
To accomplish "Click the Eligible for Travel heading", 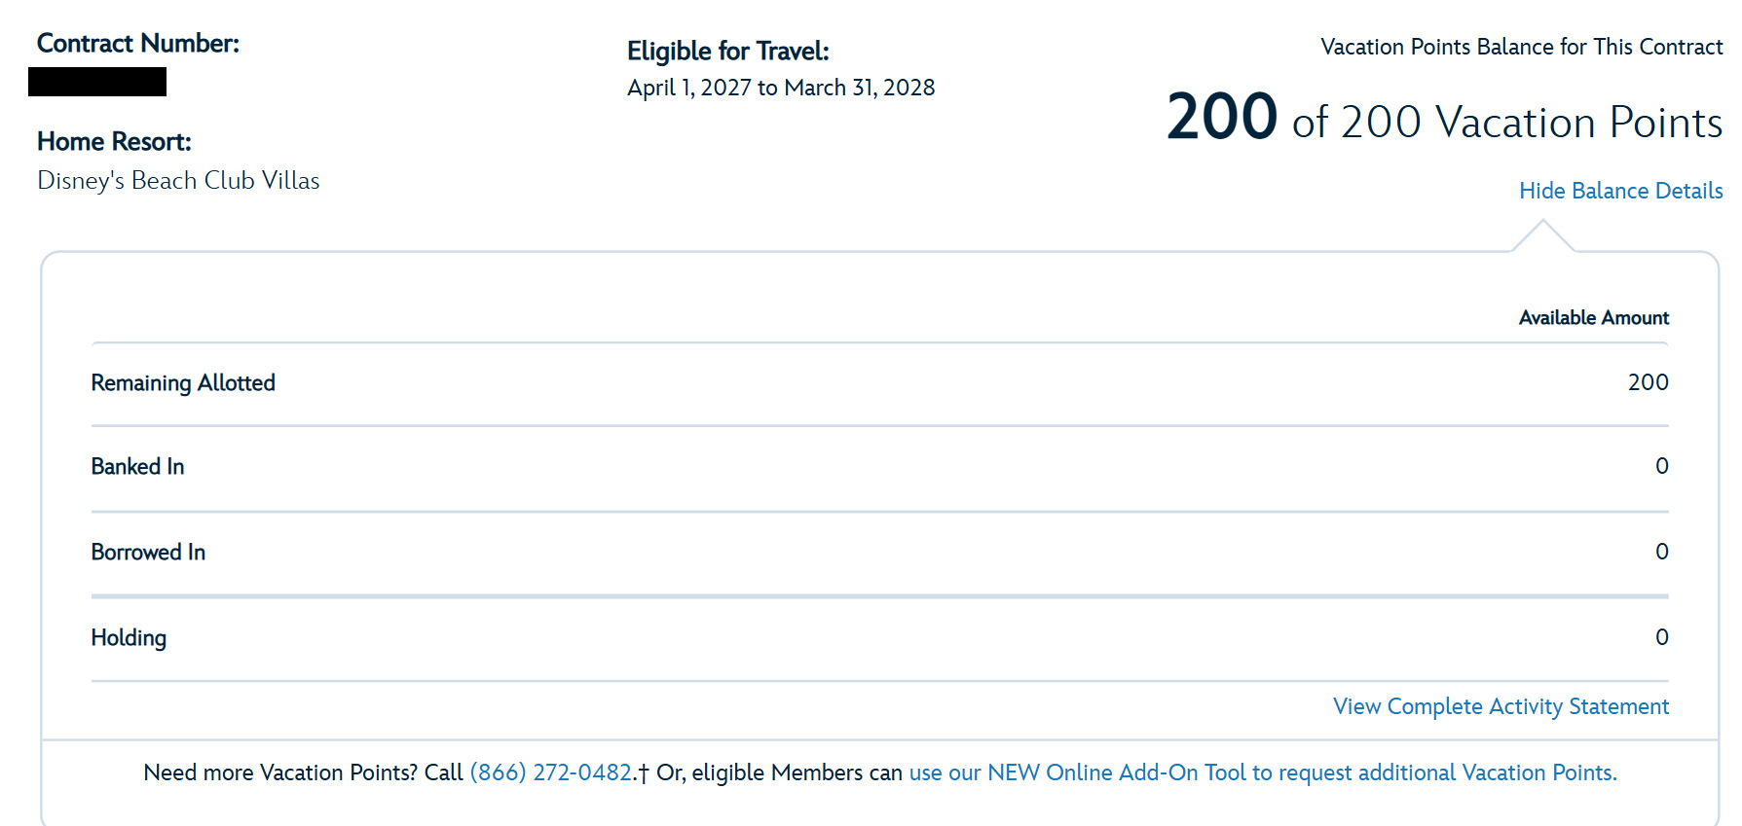I will (727, 51).
